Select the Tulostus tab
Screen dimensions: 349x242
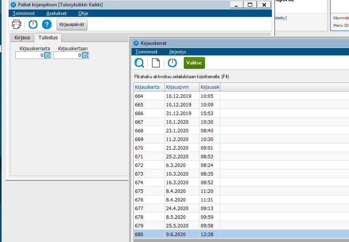(48, 38)
